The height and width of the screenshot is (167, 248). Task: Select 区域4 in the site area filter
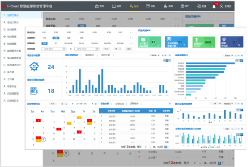[x=81, y=32]
